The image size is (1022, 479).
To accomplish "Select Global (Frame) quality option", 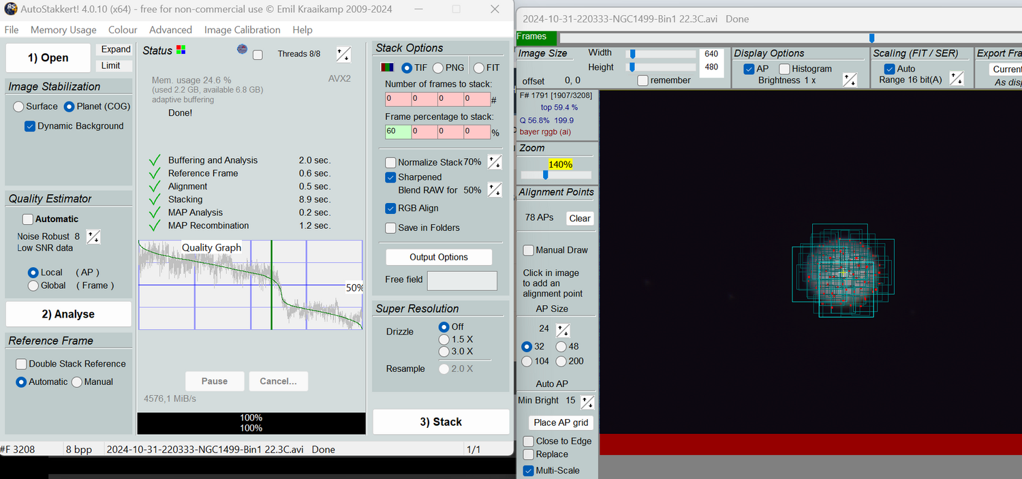I will click(33, 285).
